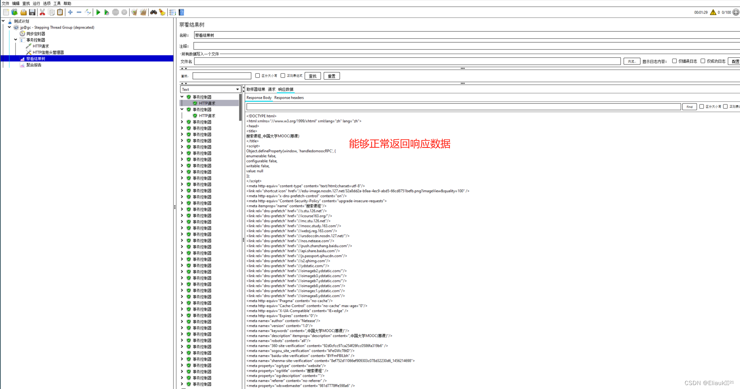The image size is (740, 389).
Task: Collapse all nodes with minus icon
Action: pos(79,12)
